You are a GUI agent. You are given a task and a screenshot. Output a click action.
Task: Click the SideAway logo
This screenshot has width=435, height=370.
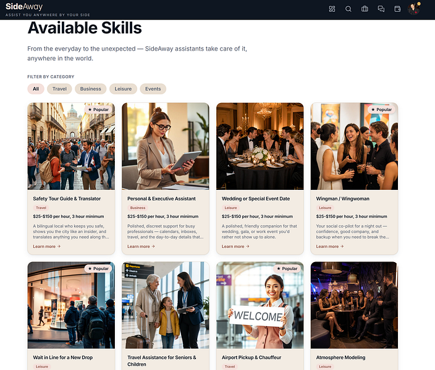24,6
